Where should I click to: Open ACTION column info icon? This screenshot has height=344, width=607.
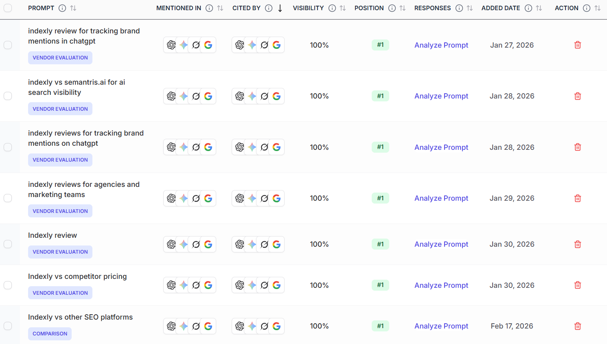pyautogui.click(x=587, y=8)
